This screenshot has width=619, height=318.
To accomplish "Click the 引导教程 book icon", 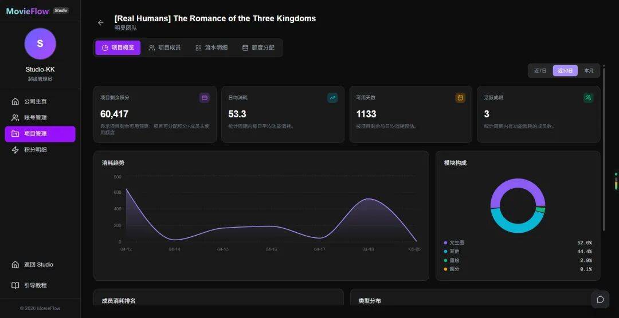I will (15, 285).
